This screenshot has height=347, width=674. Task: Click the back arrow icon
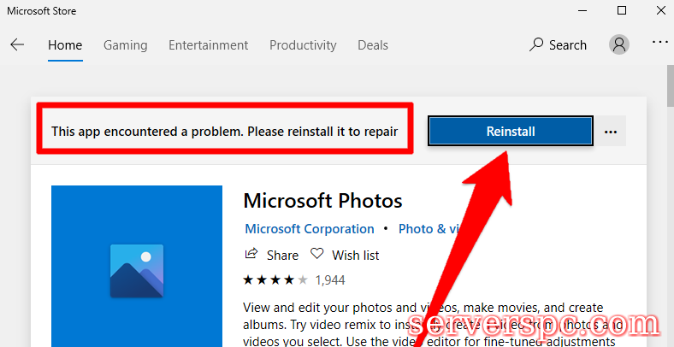click(x=17, y=45)
